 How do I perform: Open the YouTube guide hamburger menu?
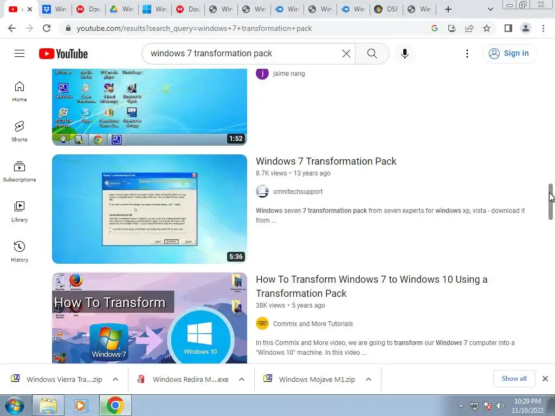[x=20, y=54]
